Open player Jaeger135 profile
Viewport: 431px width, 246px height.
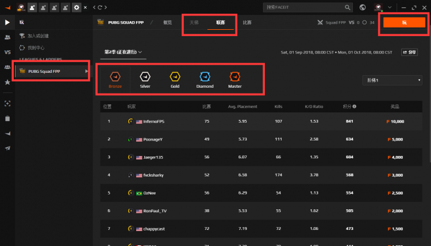pyautogui.click(x=153, y=157)
